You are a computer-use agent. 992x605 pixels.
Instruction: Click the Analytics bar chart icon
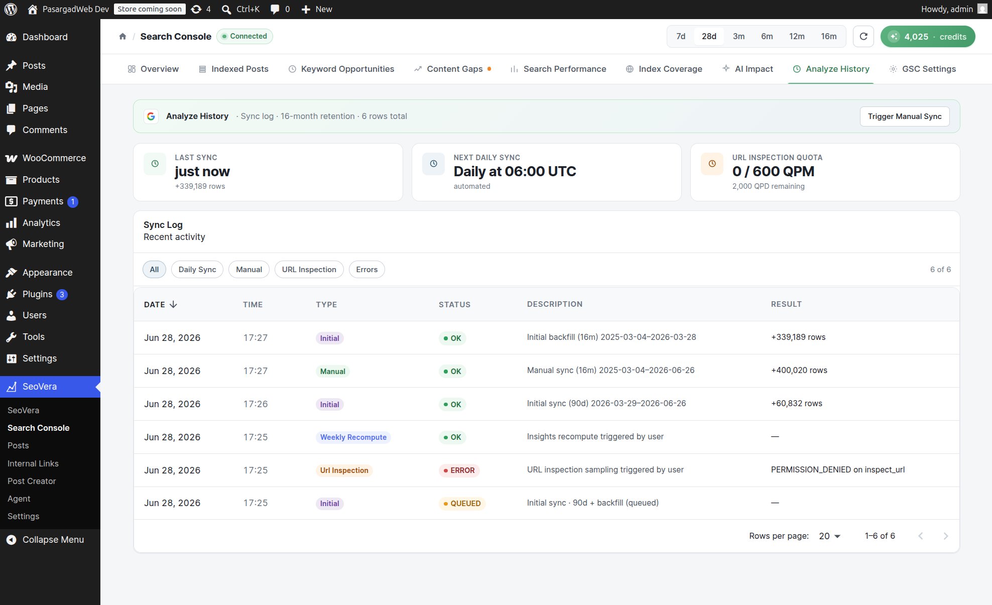pyautogui.click(x=11, y=223)
